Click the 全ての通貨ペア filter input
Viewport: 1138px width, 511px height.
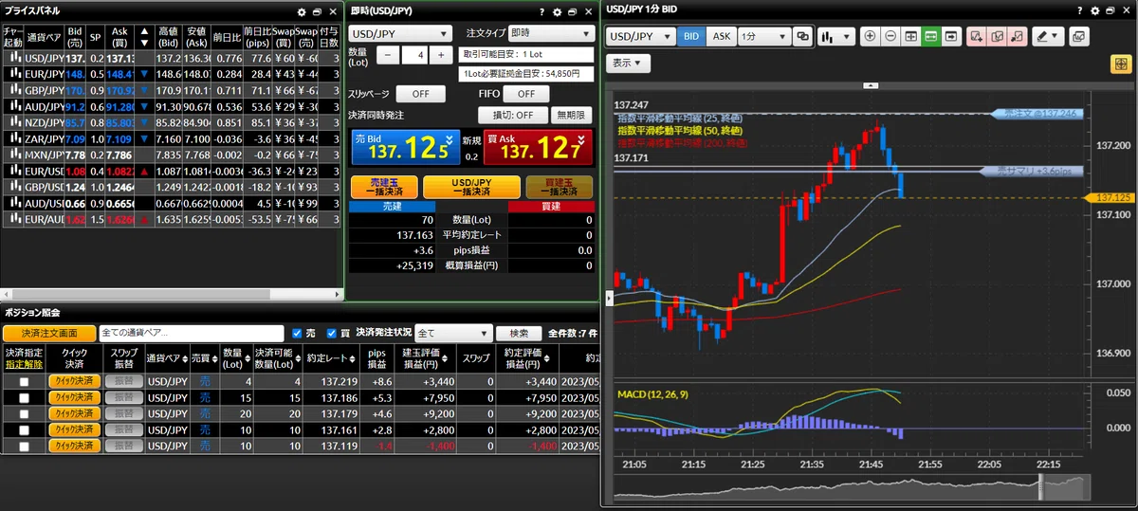[192, 333]
